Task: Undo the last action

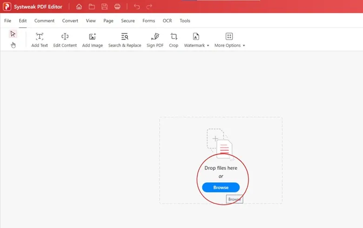Action: [x=137, y=7]
